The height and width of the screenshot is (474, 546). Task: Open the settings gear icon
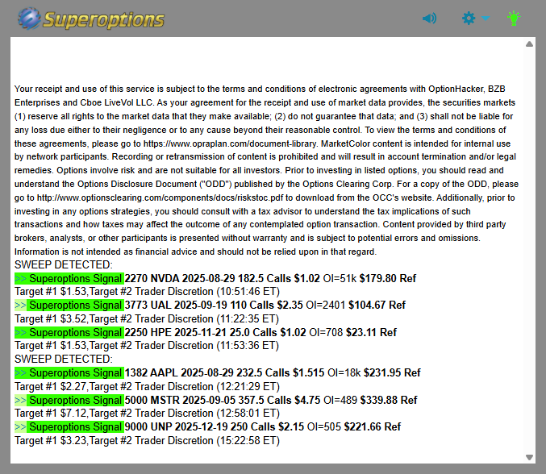(469, 18)
